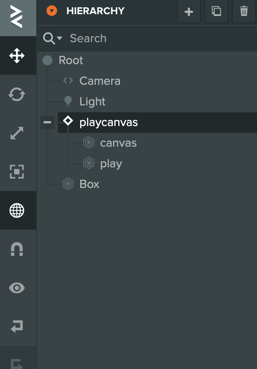Collapse the playcanvas entity children
The image size is (257, 369).
coord(47,122)
